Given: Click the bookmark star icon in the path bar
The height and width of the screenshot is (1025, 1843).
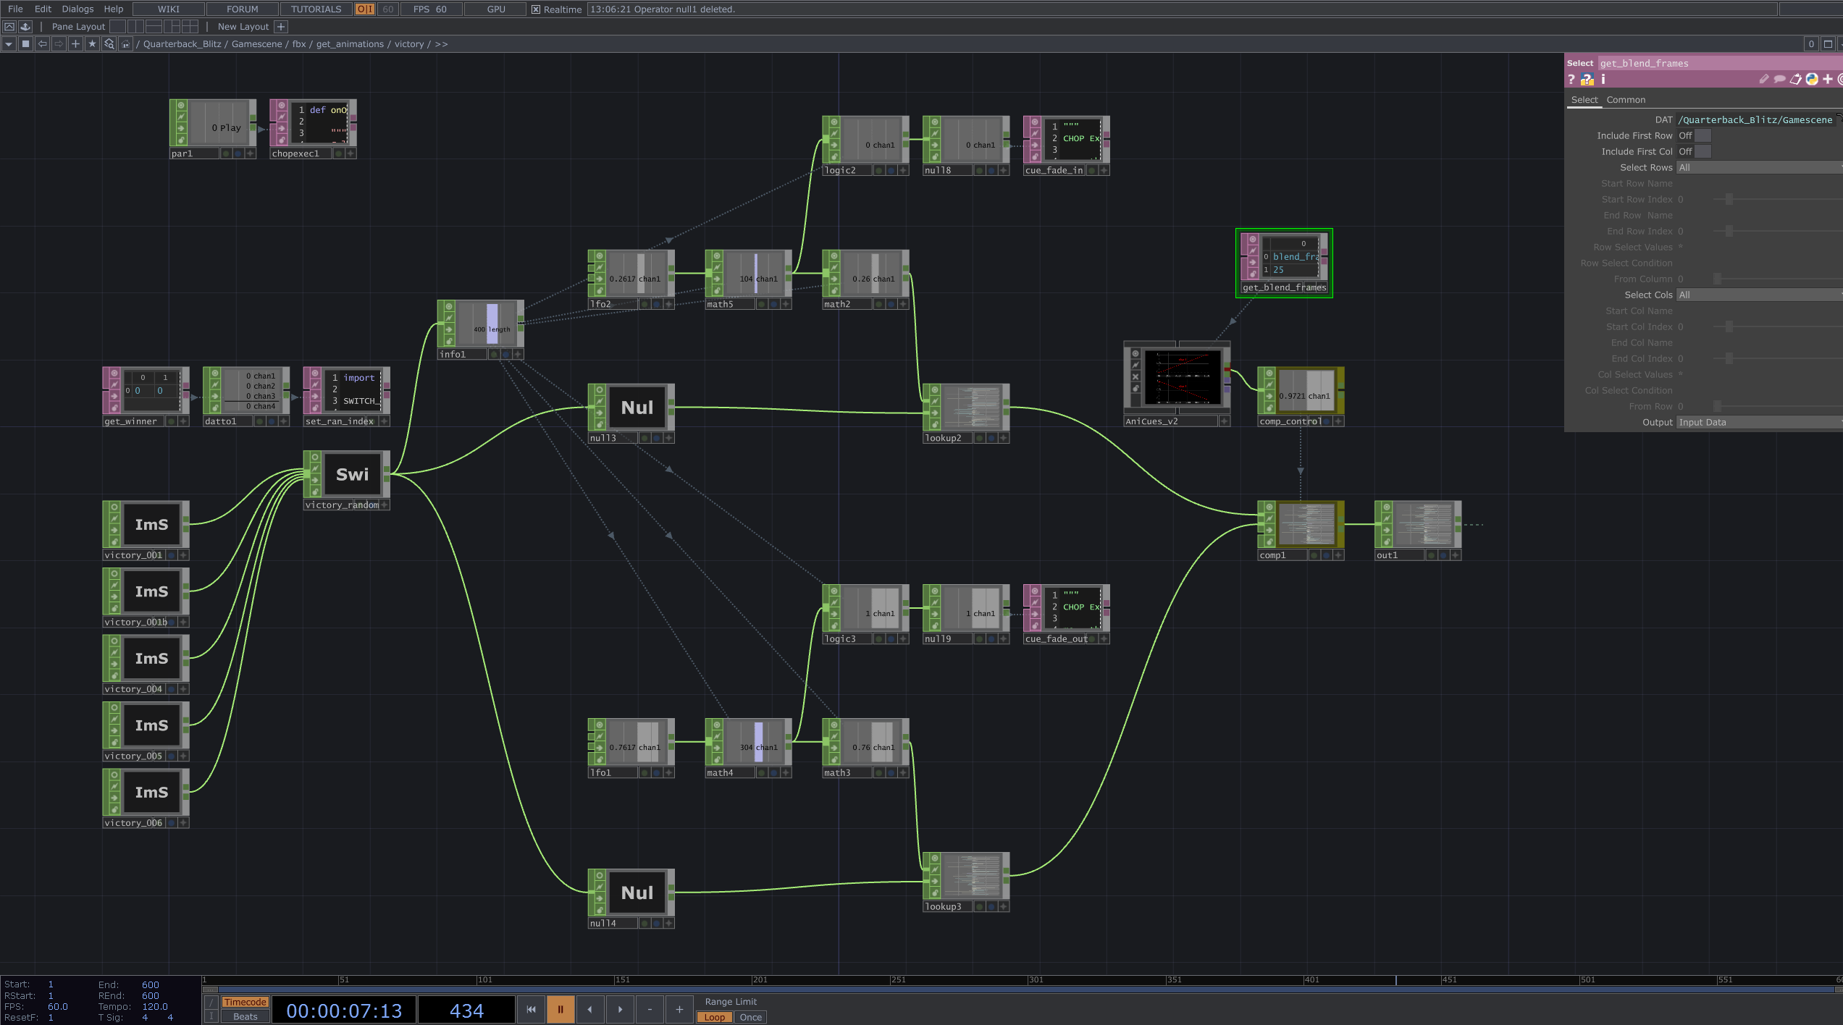Looking at the screenshot, I should (93, 43).
